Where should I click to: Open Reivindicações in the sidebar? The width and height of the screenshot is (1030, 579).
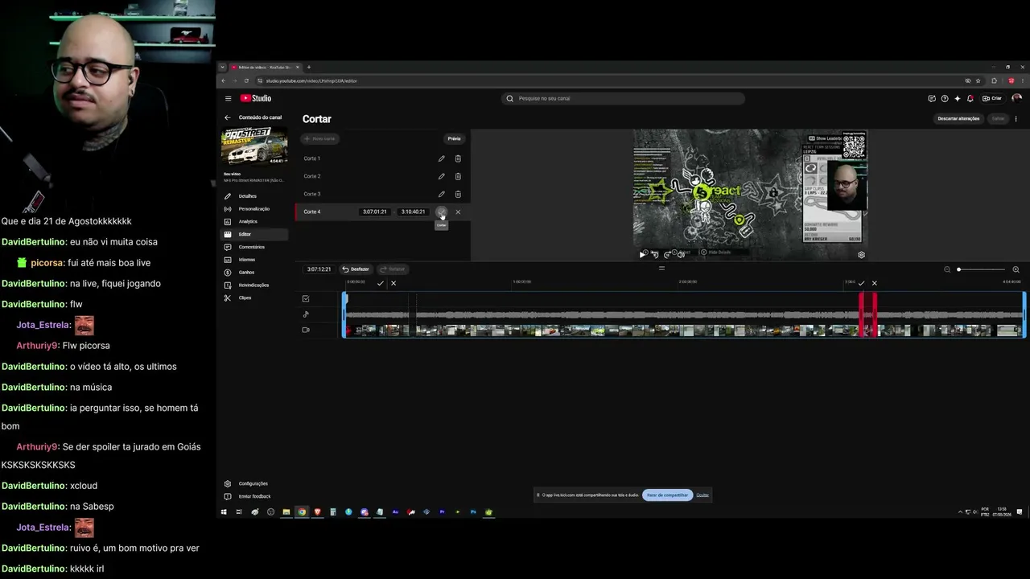[x=253, y=285]
